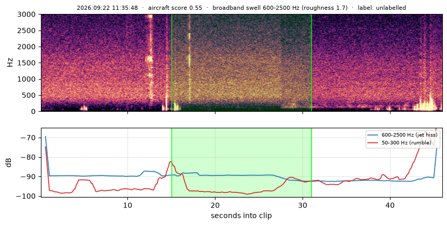Click the title timestamp '2026:09:22 11:35:48'
The image size is (447, 225).
point(107,8)
